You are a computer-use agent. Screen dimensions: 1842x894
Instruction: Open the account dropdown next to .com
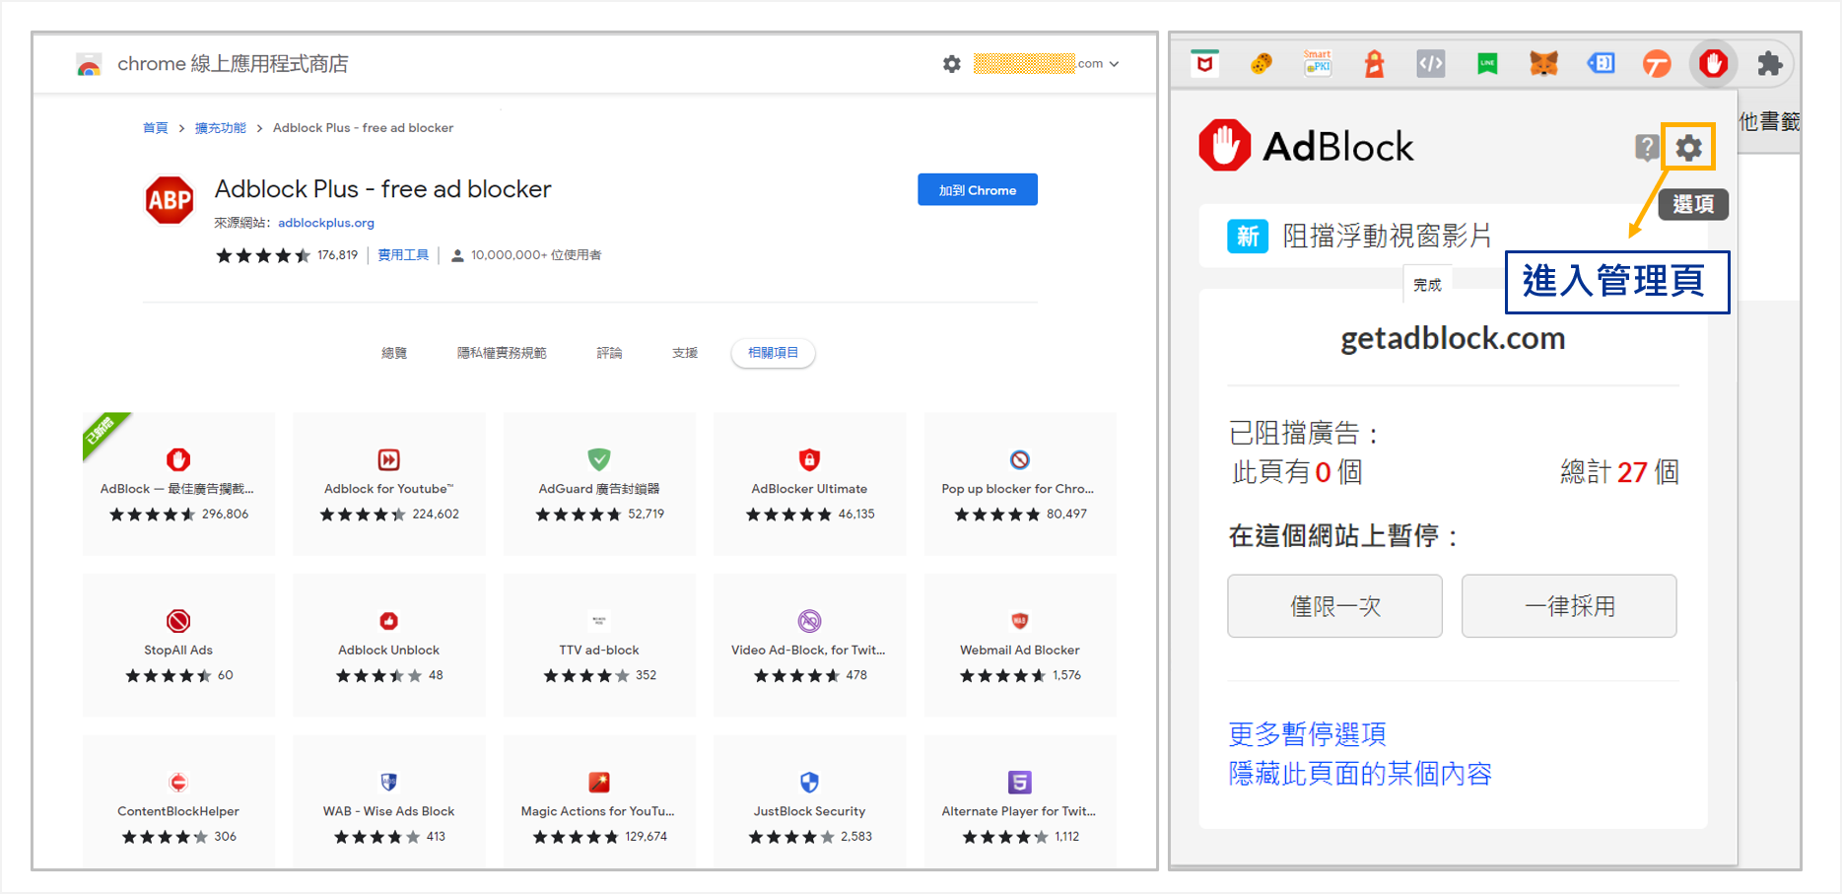point(1115,63)
